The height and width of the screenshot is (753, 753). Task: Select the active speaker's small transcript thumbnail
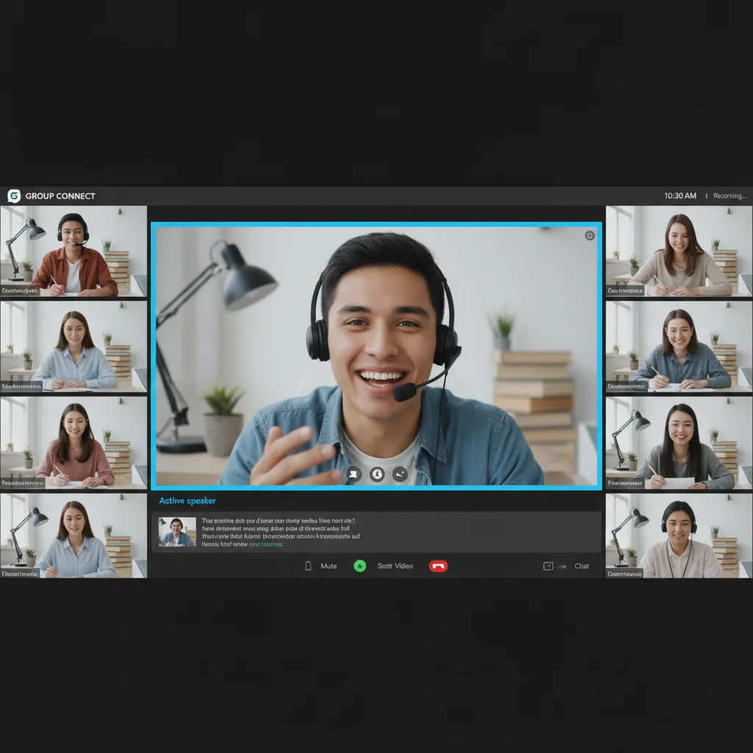[177, 532]
